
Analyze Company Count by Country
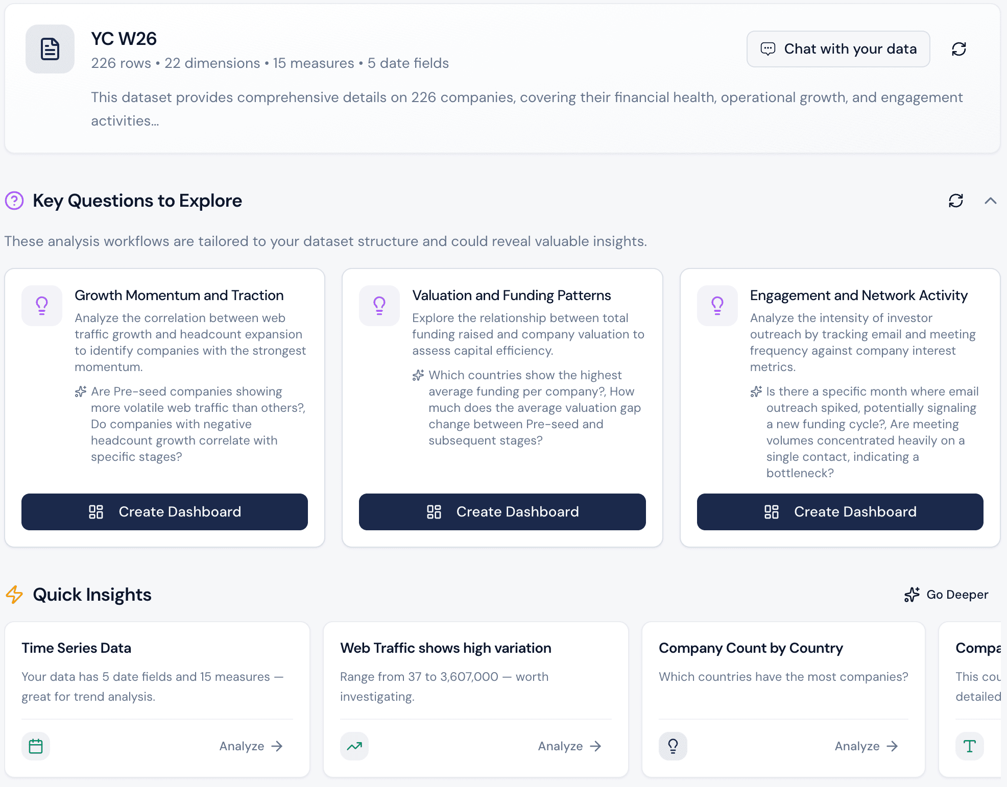(x=866, y=746)
